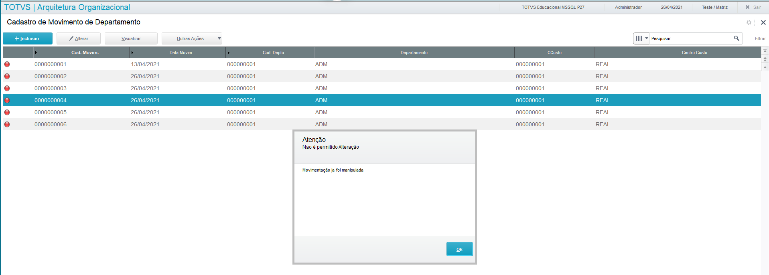Confirm the Atenção dialog with Ok
This screenshot has height=275, width=769.
click(459, 249)
